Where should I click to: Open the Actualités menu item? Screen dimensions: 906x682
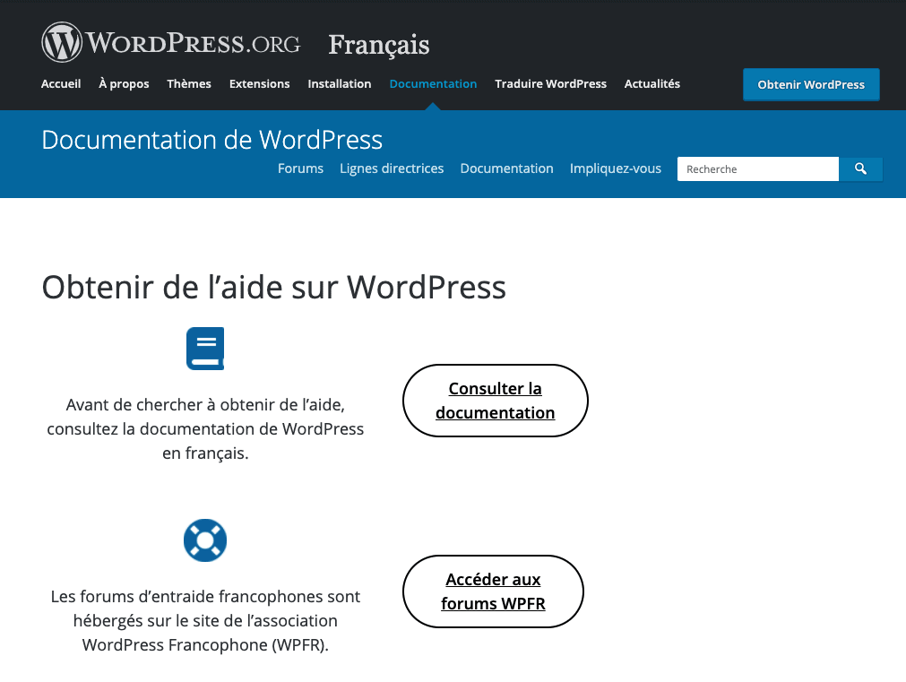tap(651, 84)
